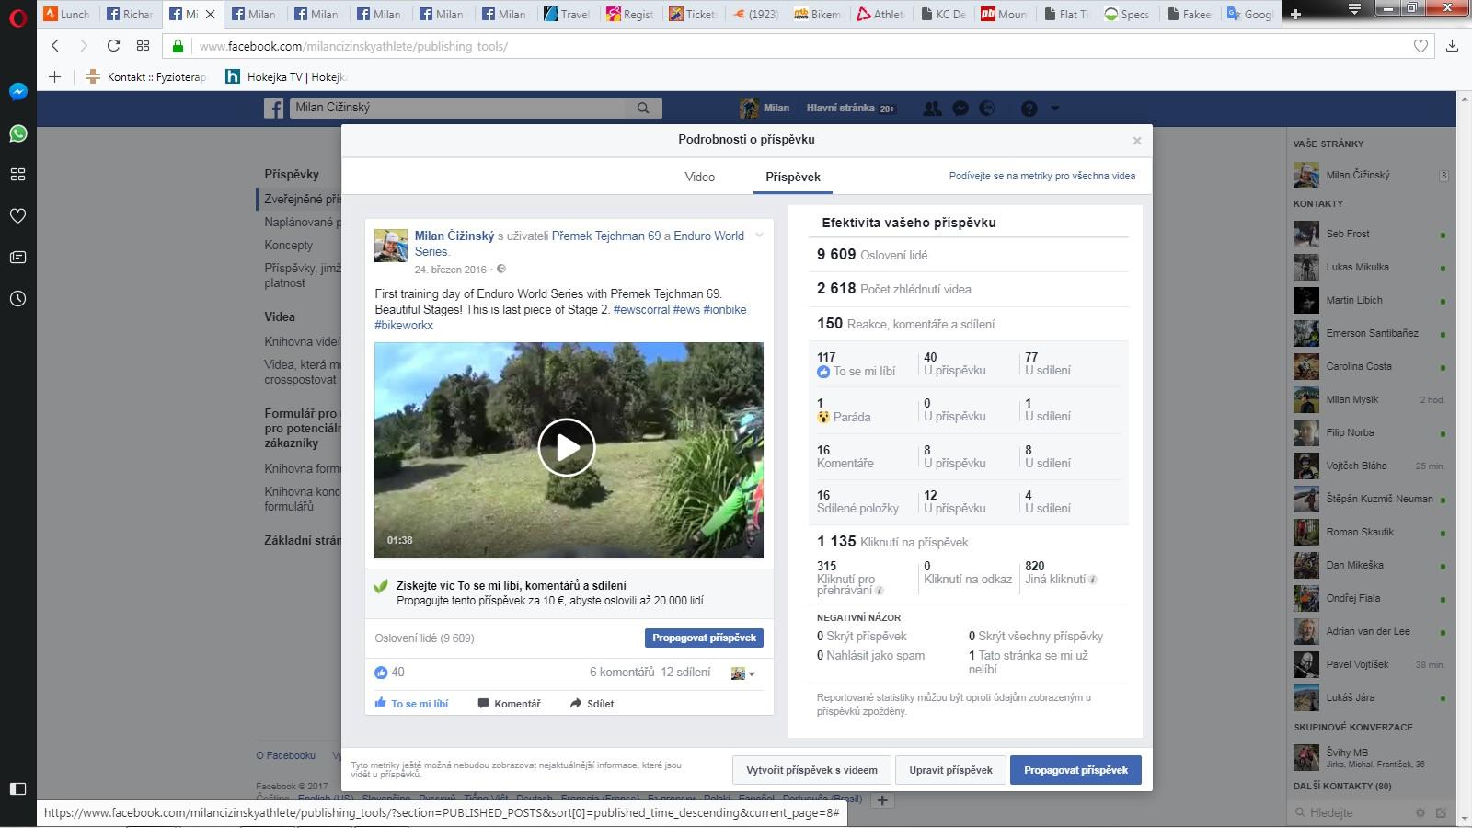Switch to Lunch browser tab
1472x828 pixels.
coord(67,14)
